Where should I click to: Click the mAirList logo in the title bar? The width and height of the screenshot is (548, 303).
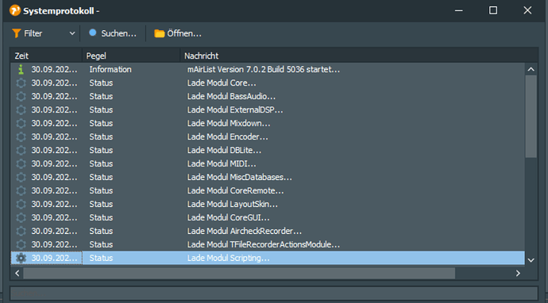[15, 10]
